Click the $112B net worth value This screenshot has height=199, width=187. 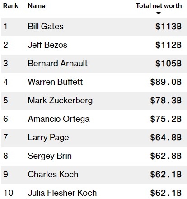[168, 45]
